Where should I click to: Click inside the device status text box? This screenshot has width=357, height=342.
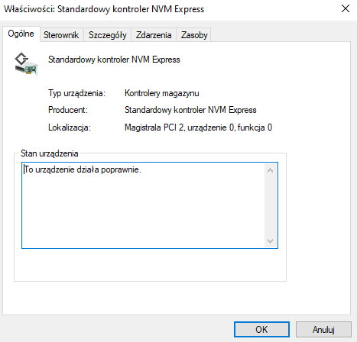coord(144,205)
